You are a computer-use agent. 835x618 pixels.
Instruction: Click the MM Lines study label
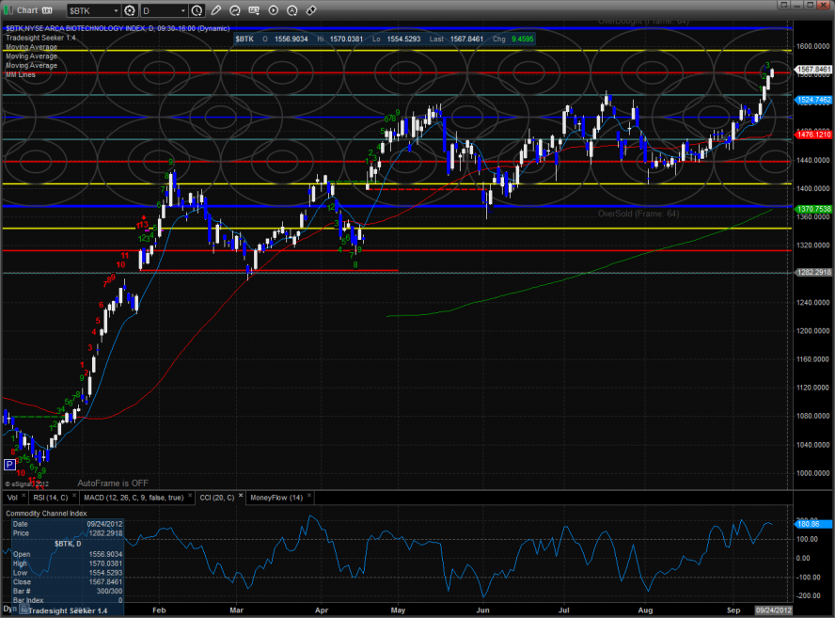(x=21, y=74)
